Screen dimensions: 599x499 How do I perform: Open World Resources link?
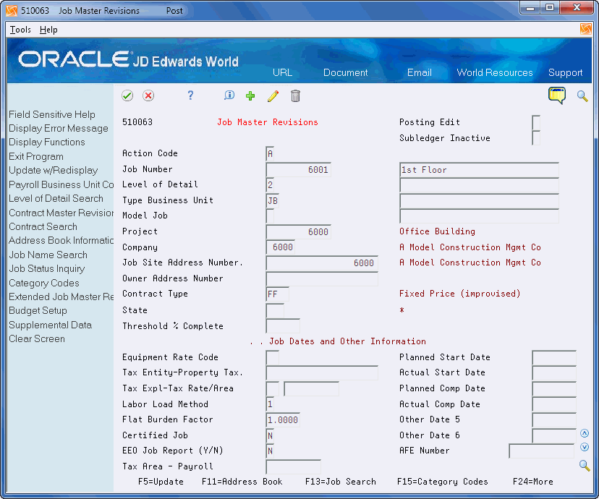(494, 72)
